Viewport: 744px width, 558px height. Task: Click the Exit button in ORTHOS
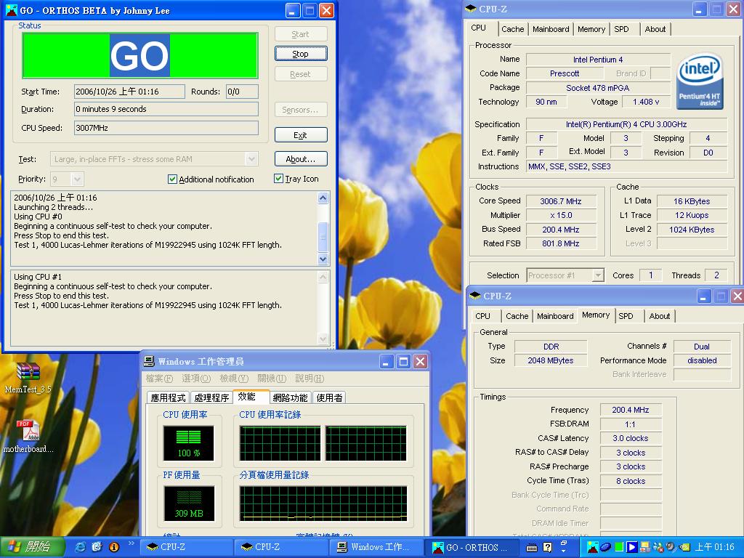click(301, 135)
